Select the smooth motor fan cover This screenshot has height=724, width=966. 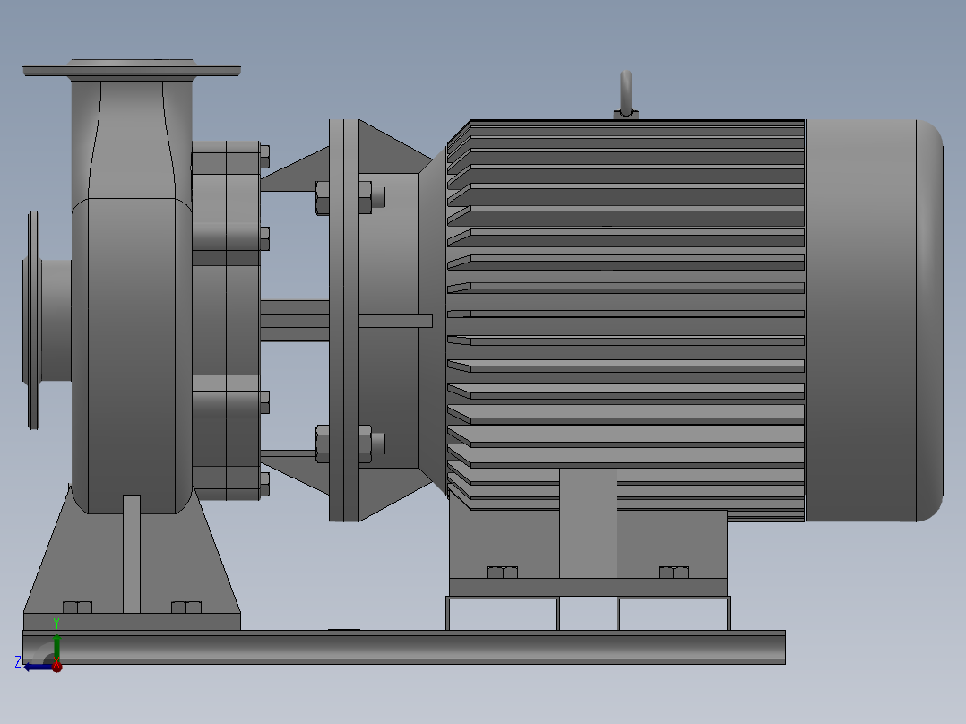coord(875,321)
